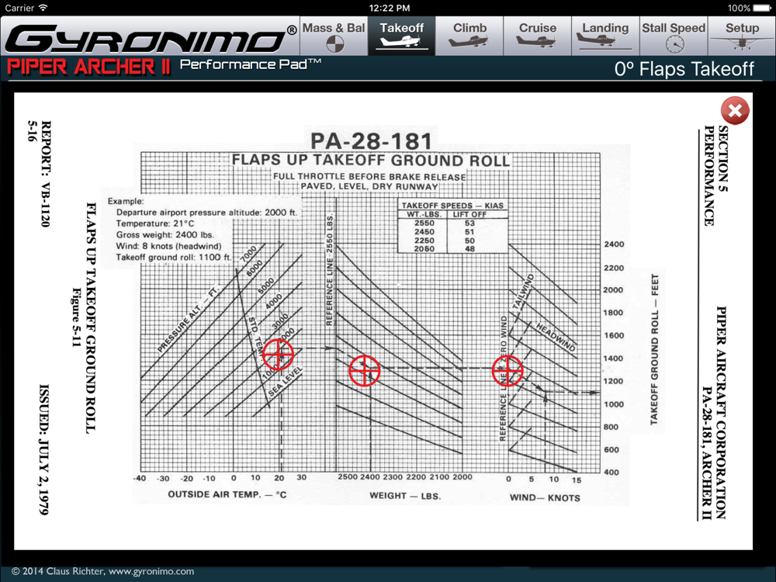This screenshot has width=776, height=582.
Task: Click the 'TAILWIND' label on wind chart
Action: (x=523, y=292)
